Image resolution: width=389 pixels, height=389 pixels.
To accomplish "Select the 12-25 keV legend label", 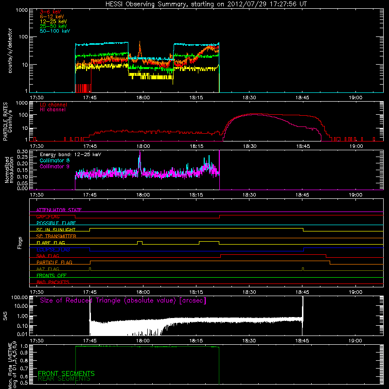I will pos(53,21).
